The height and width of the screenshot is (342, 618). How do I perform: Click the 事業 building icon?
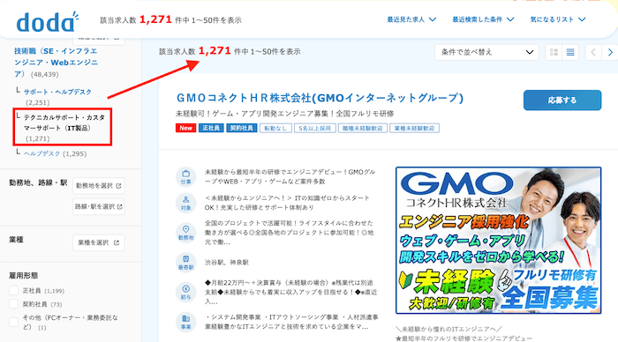pos(186,322)
